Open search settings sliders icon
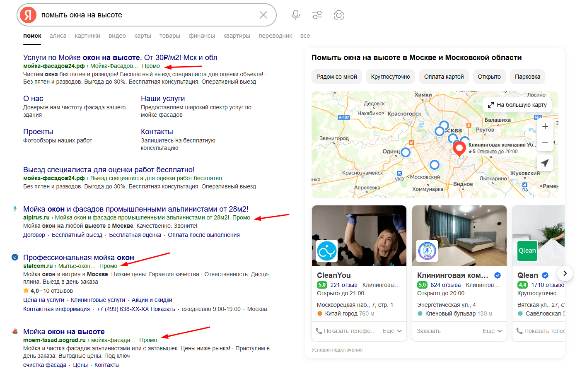575x376 pixels. coord(317,15)
